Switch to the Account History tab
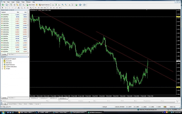182x114 pixels. [13, 104]
